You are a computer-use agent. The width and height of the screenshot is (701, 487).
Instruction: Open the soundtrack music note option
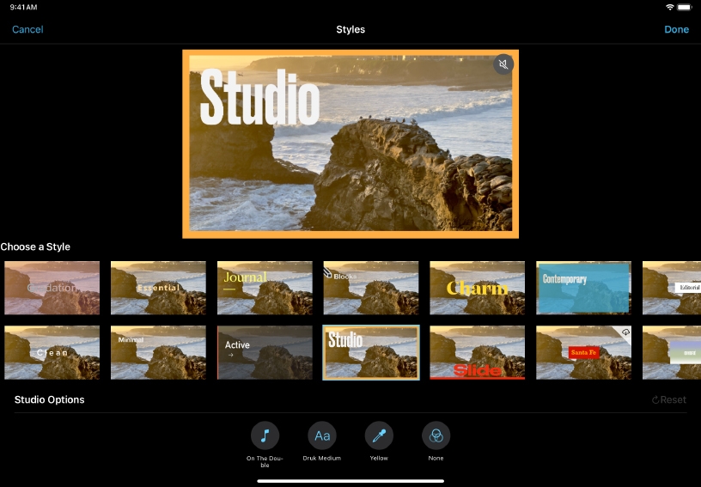click(x=265, y=435)
